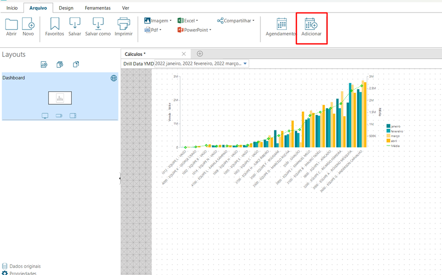Open PowerPoint export dropdown
This screenshot has width=442, height=275.
[194, 30]
